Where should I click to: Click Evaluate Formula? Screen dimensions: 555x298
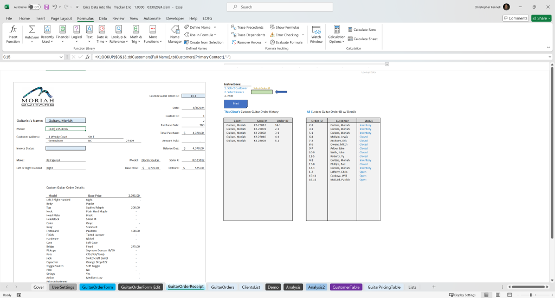click(x=286, y=42)
